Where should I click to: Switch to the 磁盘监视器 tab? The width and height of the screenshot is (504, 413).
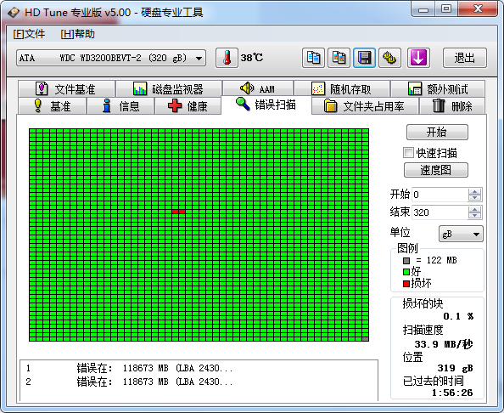169,89
